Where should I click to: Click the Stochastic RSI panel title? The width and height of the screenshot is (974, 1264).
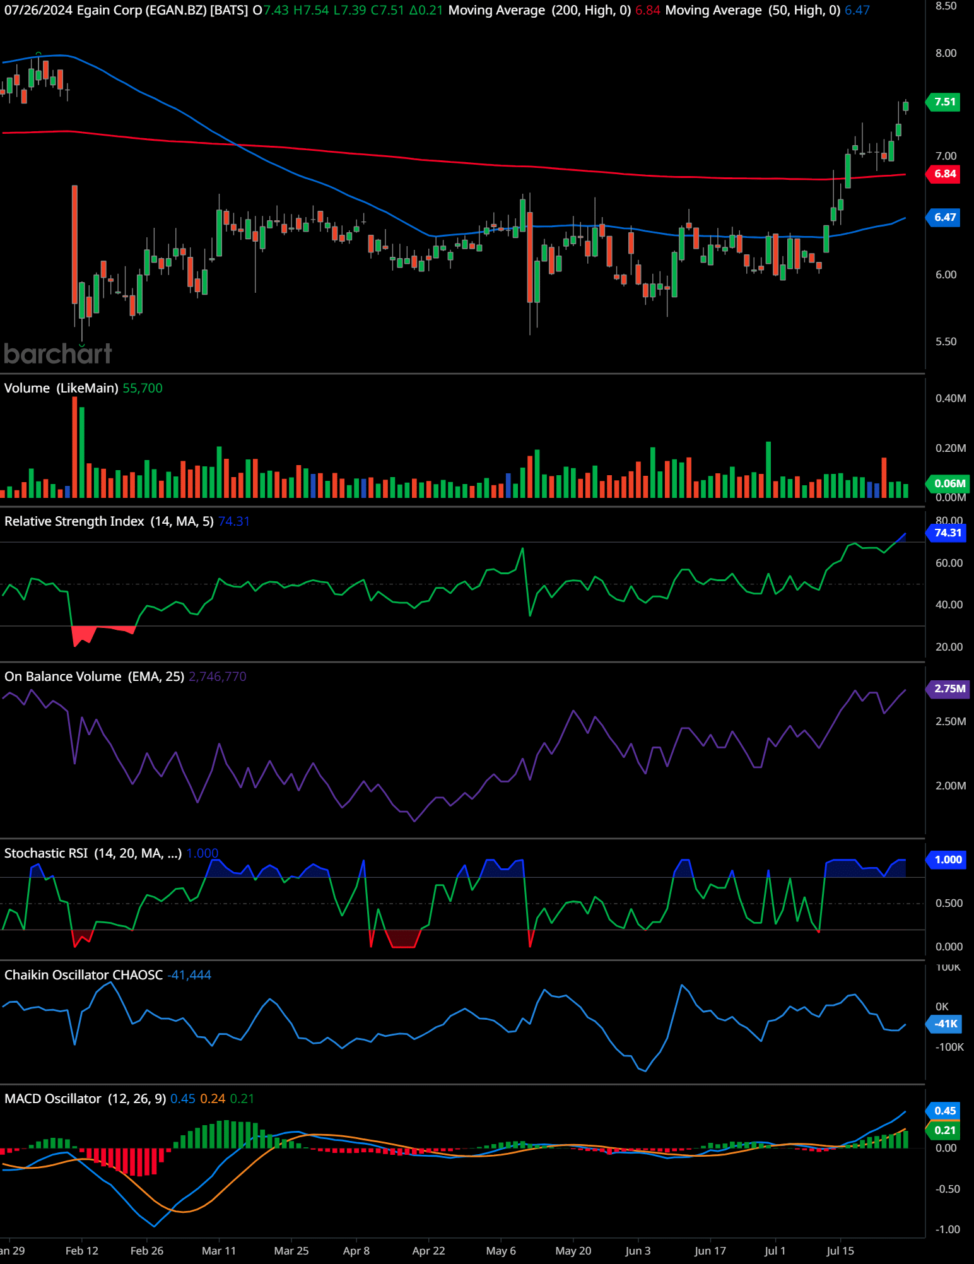click(93, 853)
